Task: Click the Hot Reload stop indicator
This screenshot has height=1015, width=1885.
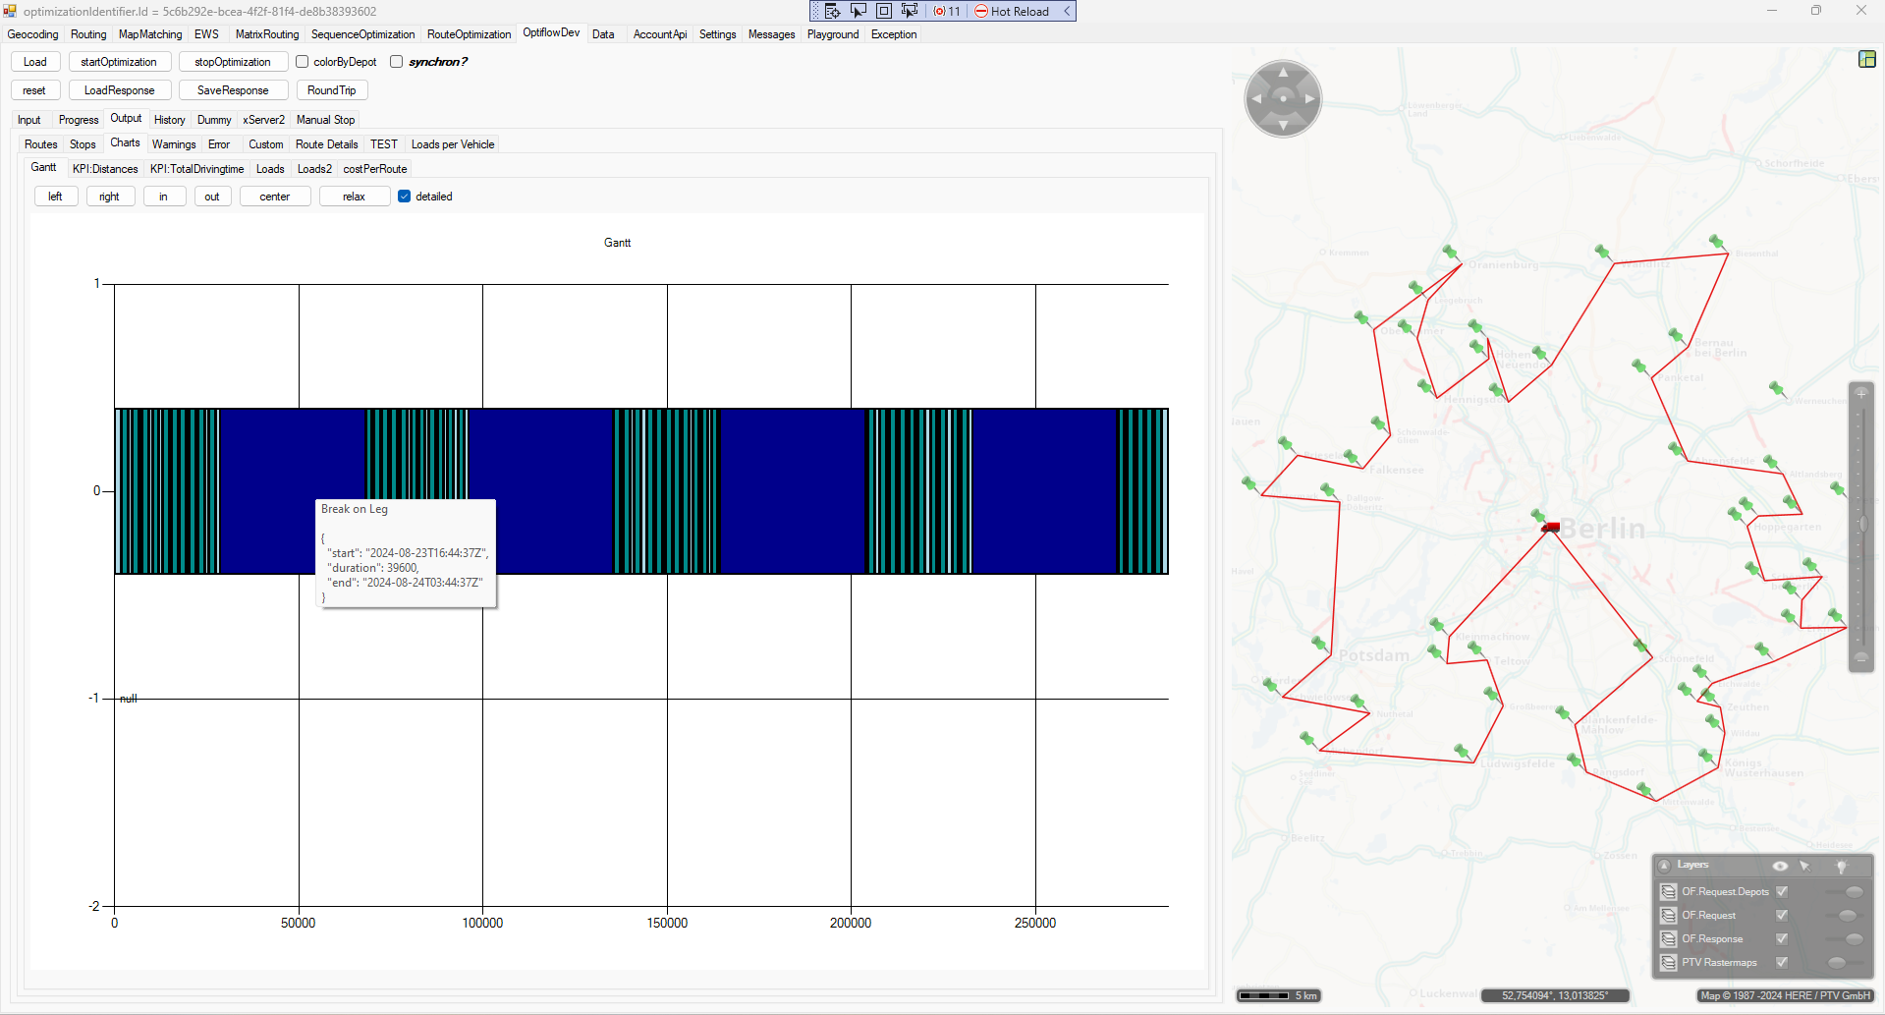Action: (x=980, y=11)
